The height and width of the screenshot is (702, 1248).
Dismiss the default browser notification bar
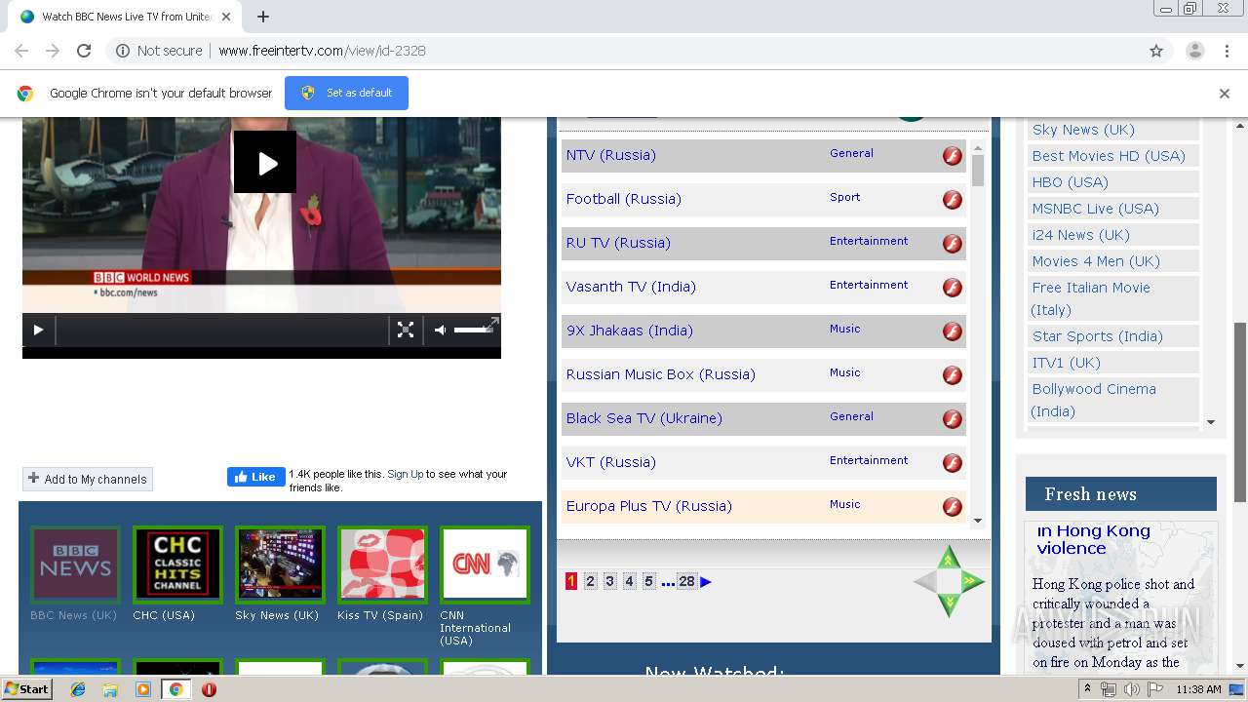[x=1225, y=94]
